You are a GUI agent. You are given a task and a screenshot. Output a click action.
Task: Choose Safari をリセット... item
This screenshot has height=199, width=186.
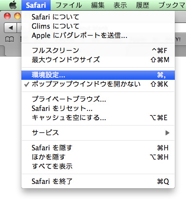(x=98, y=109)
